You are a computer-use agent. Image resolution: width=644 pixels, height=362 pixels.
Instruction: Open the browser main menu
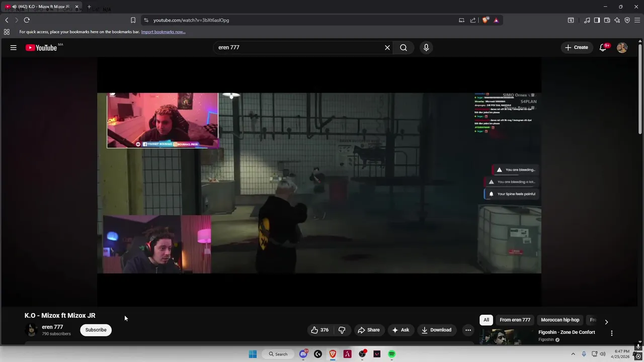637,20
